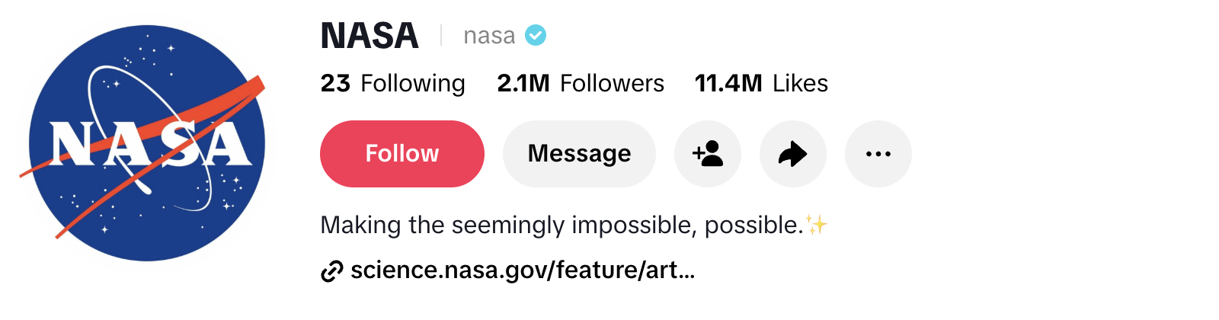Open the share arrow icon

pos(793,154)
